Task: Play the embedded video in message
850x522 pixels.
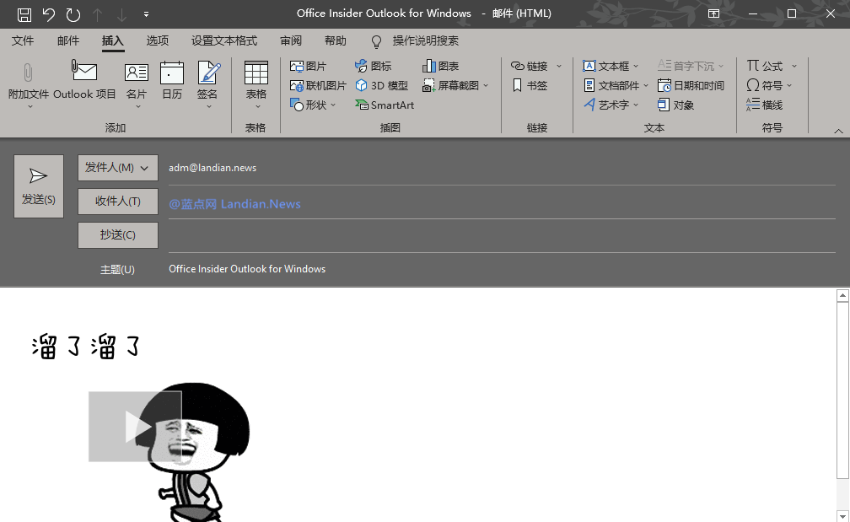Action: pyautogui.click(x=135, y=427)
